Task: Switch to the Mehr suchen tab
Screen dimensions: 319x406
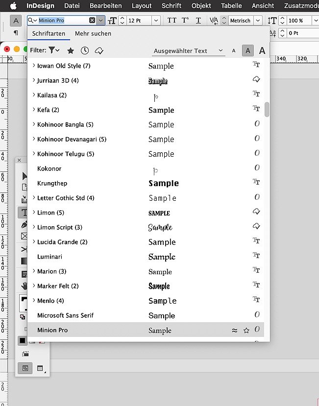Action: pos(93,33)
